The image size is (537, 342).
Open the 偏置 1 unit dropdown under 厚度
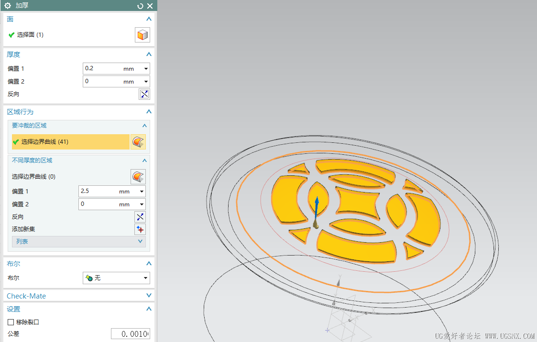point(146,69)
